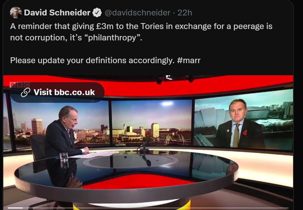Click the Visit bbc.co.uk button
Image resolution: width=303 pixels, height=210 pixels.
pyautogui.click(x=57, y=92)
